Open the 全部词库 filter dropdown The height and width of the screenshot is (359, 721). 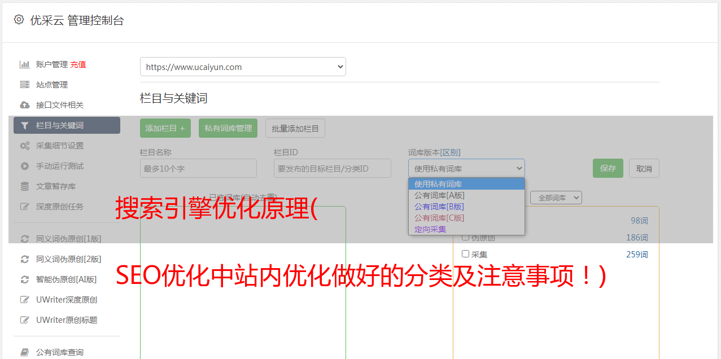[x=556, y=198]
